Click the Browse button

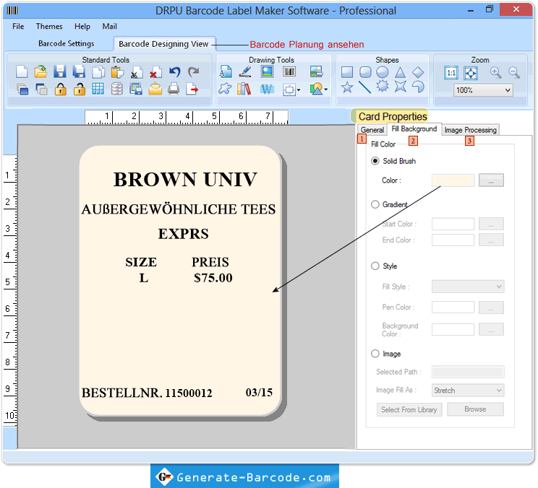475,409
